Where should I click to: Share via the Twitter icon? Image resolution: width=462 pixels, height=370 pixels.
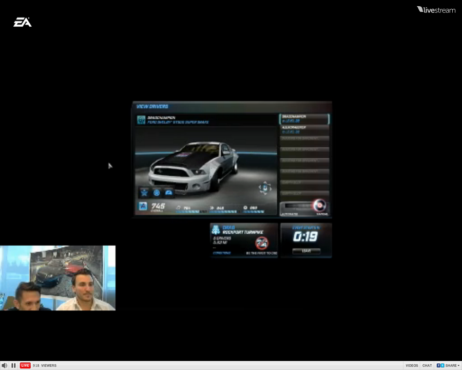[442, 365]
